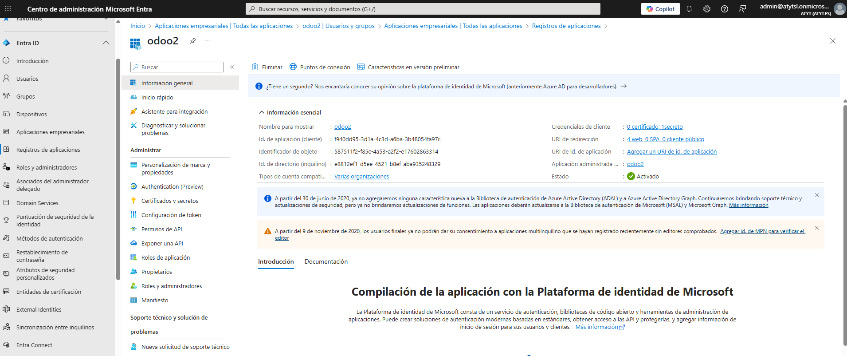Open Propietarios in the odoo2 menu

[x=157, y=272]
